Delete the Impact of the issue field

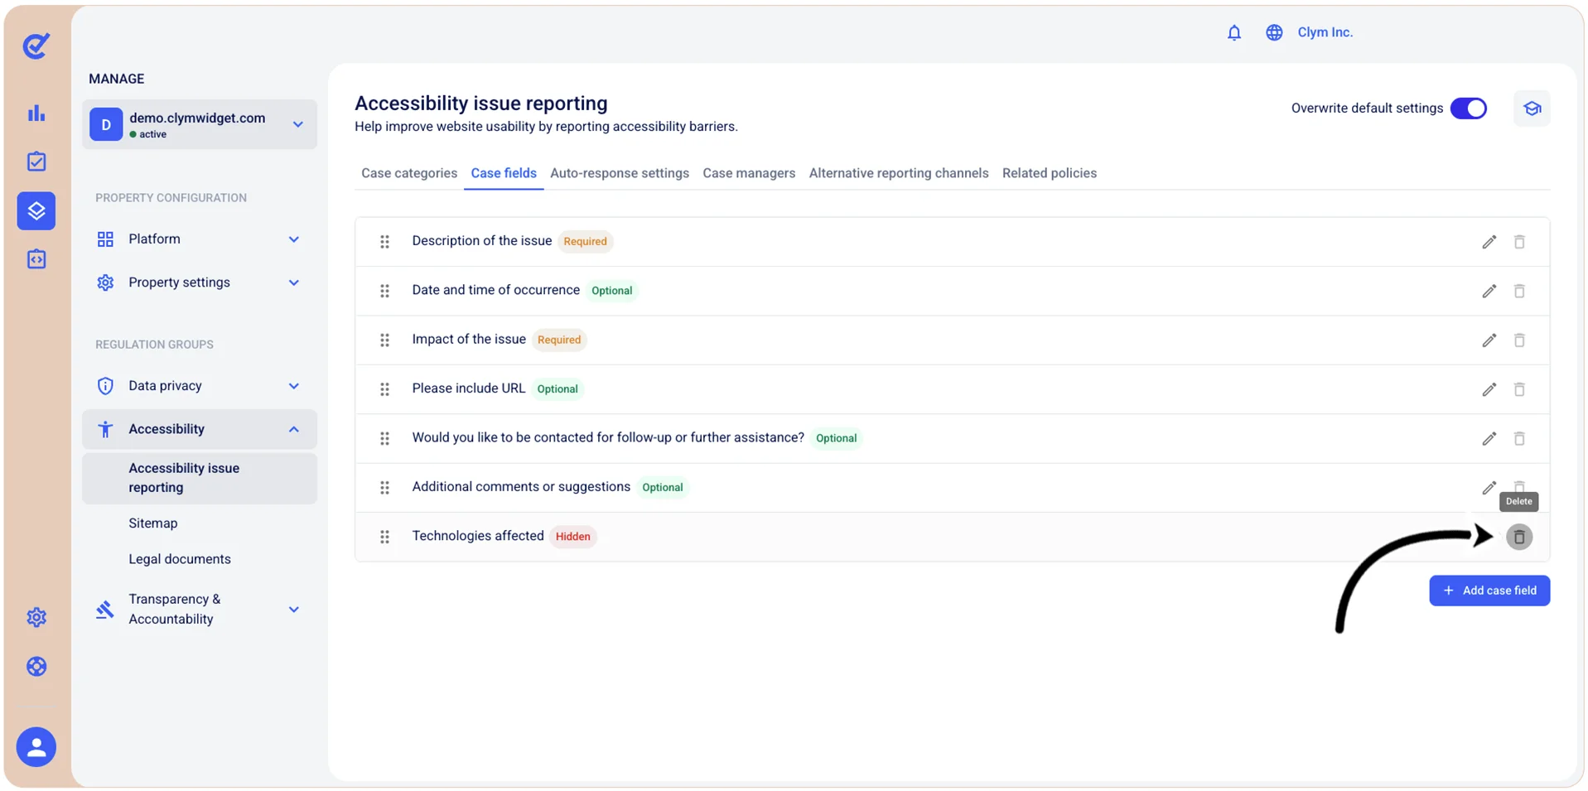click(1519, 340)
